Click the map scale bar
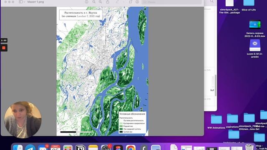Screen dimensions: 267x150 tap(76, 132)
